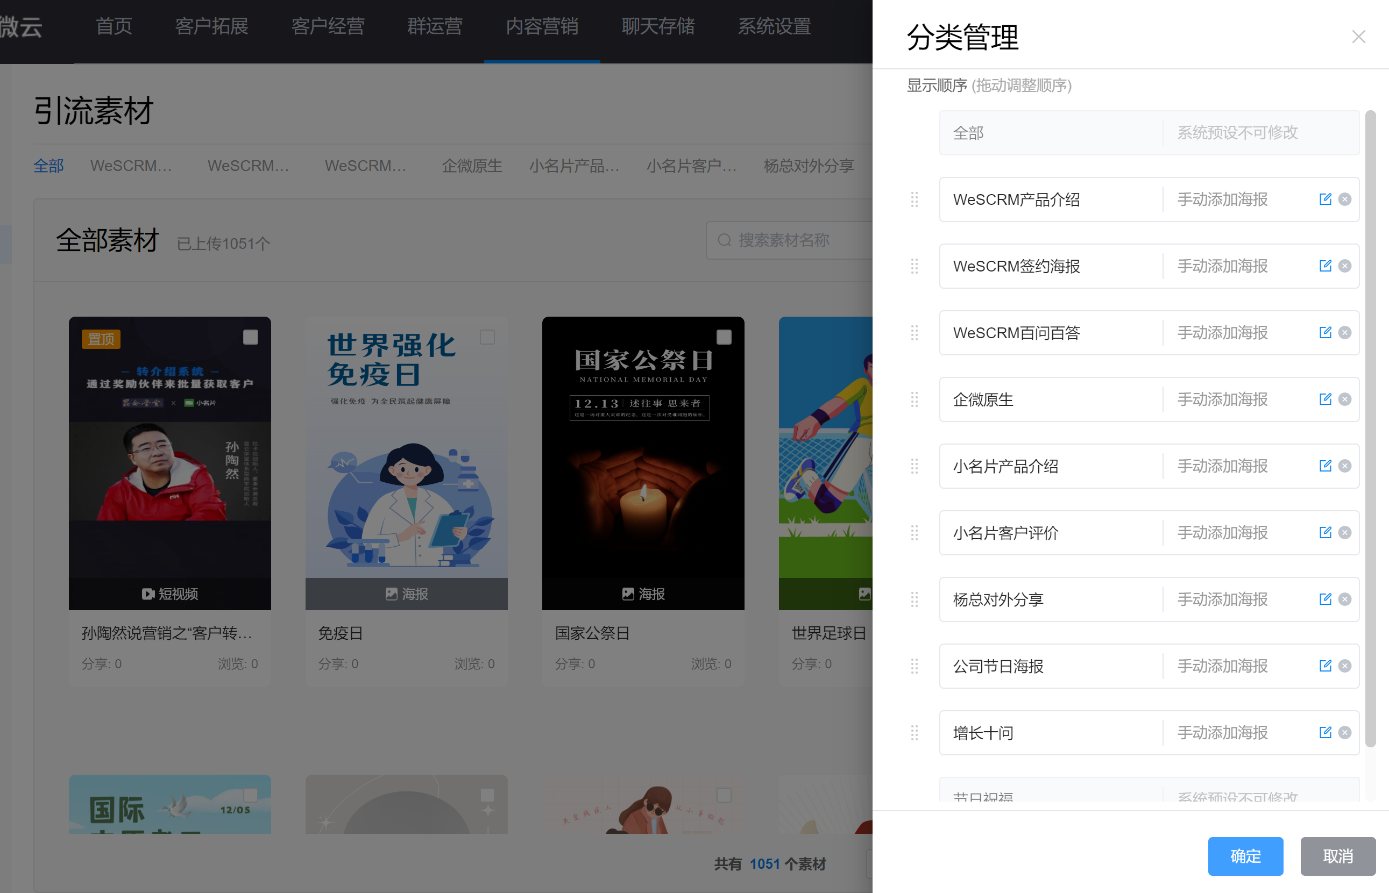Tick checkbox on 孙陶然 short video card

[x=250, y=337]
